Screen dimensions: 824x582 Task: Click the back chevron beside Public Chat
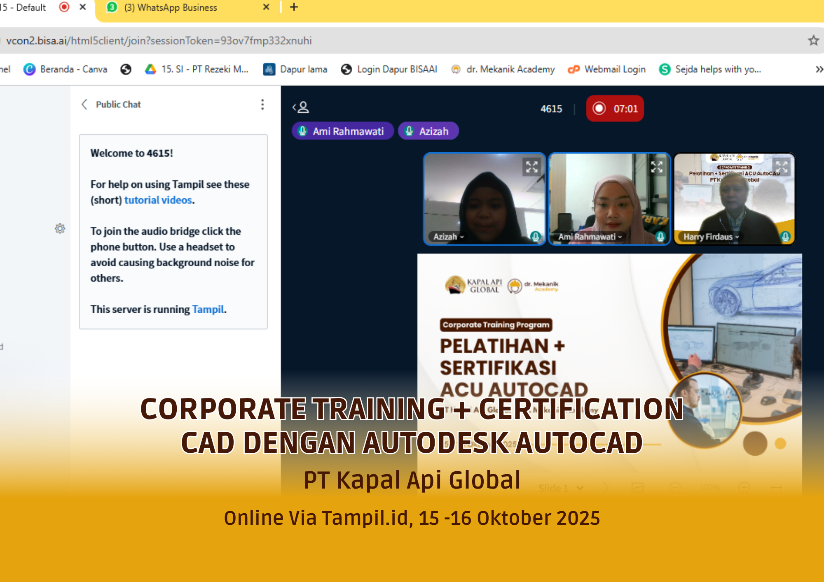tap(84, 105)
